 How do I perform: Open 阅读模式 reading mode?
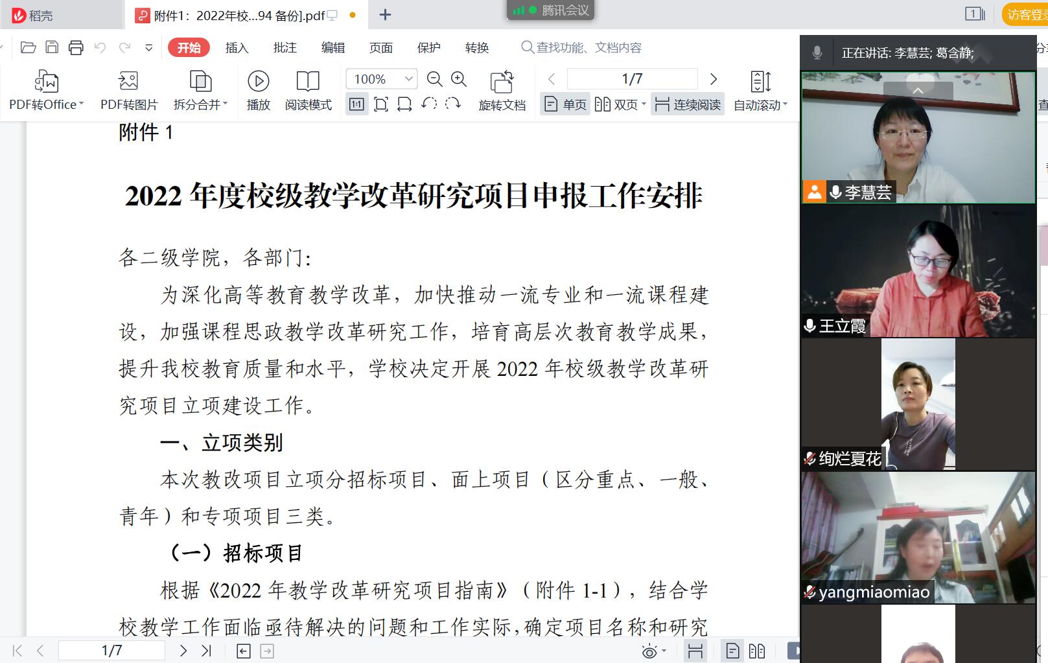point(308,82)
